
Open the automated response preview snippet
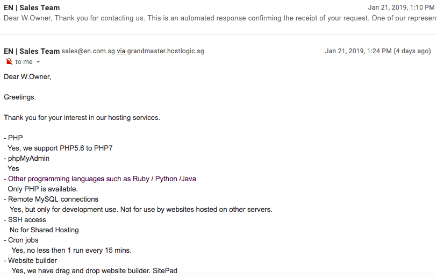(x=220, y=18)
